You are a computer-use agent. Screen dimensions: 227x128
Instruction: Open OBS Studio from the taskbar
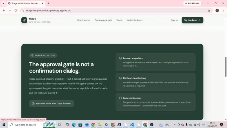pyautogui.click(x=152, y=125)
